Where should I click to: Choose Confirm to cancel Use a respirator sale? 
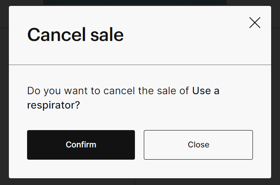(81, 145)
